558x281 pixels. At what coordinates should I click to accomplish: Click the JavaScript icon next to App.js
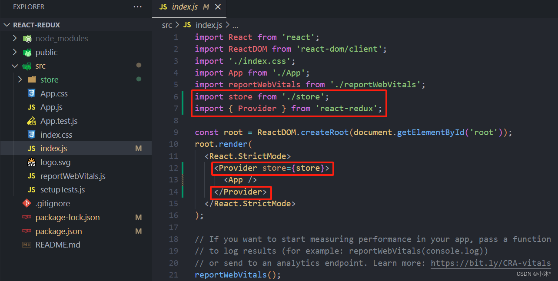tap(30, 107)
